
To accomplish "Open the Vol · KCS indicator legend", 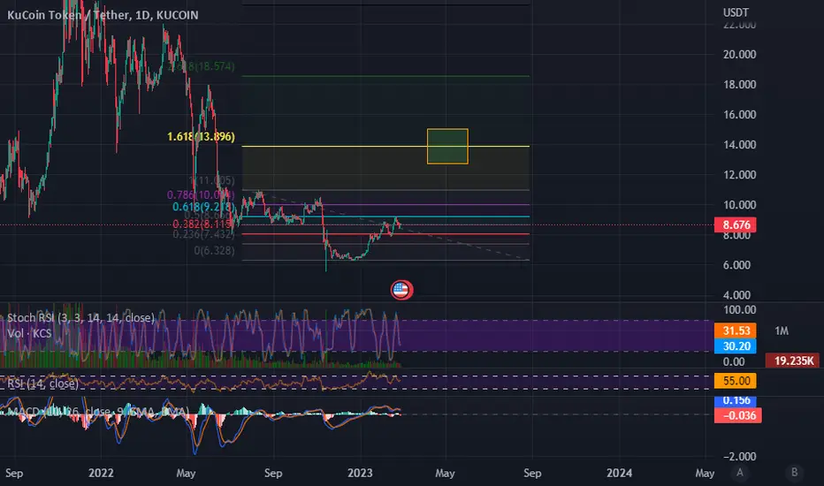I will [29, 334].
